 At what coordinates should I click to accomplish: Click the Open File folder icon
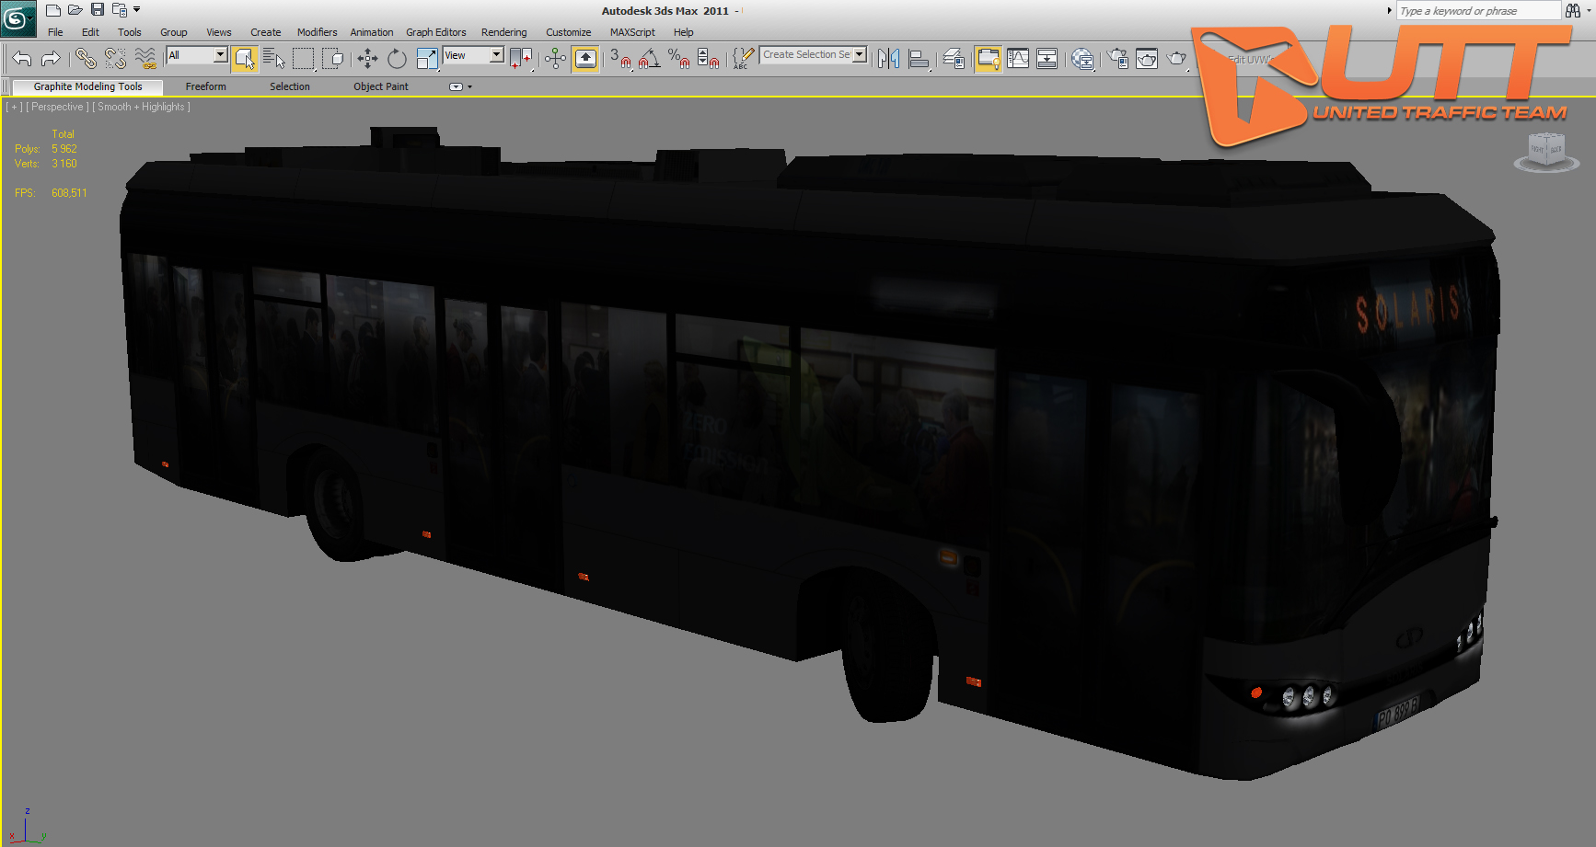(x=75, y=10)
